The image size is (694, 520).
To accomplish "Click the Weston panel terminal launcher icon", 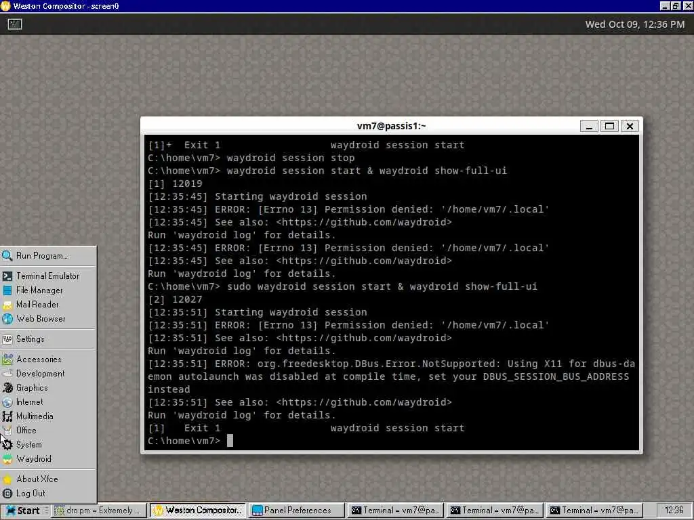I will tap(15, 24).
